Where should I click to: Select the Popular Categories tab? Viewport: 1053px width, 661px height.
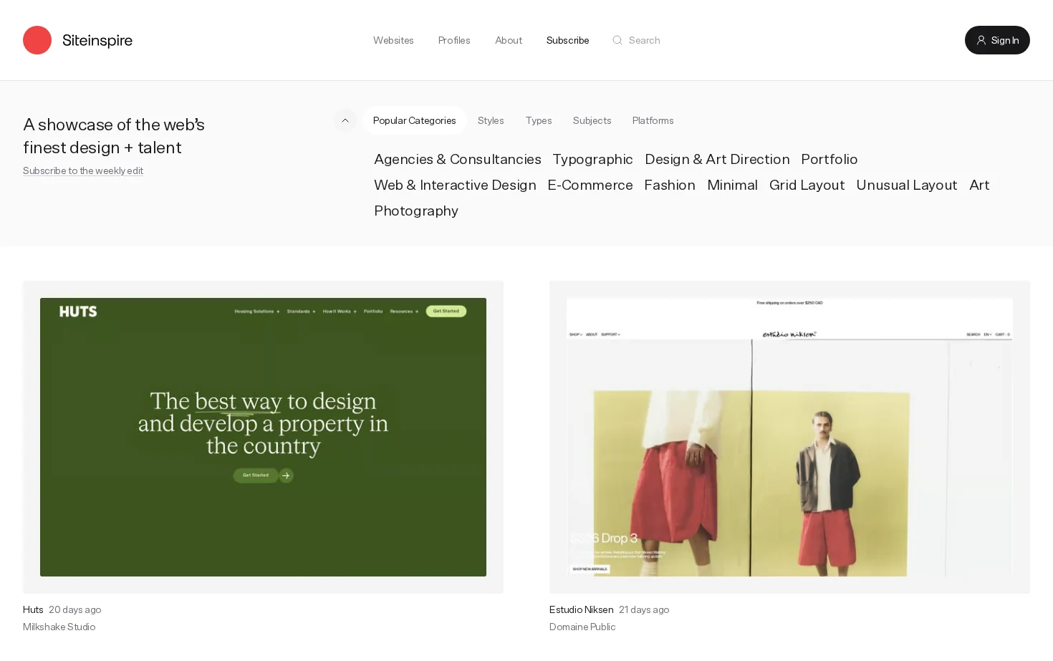(414, 120)
